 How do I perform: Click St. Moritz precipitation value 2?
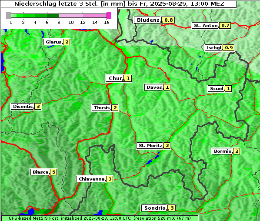point(167,146)
